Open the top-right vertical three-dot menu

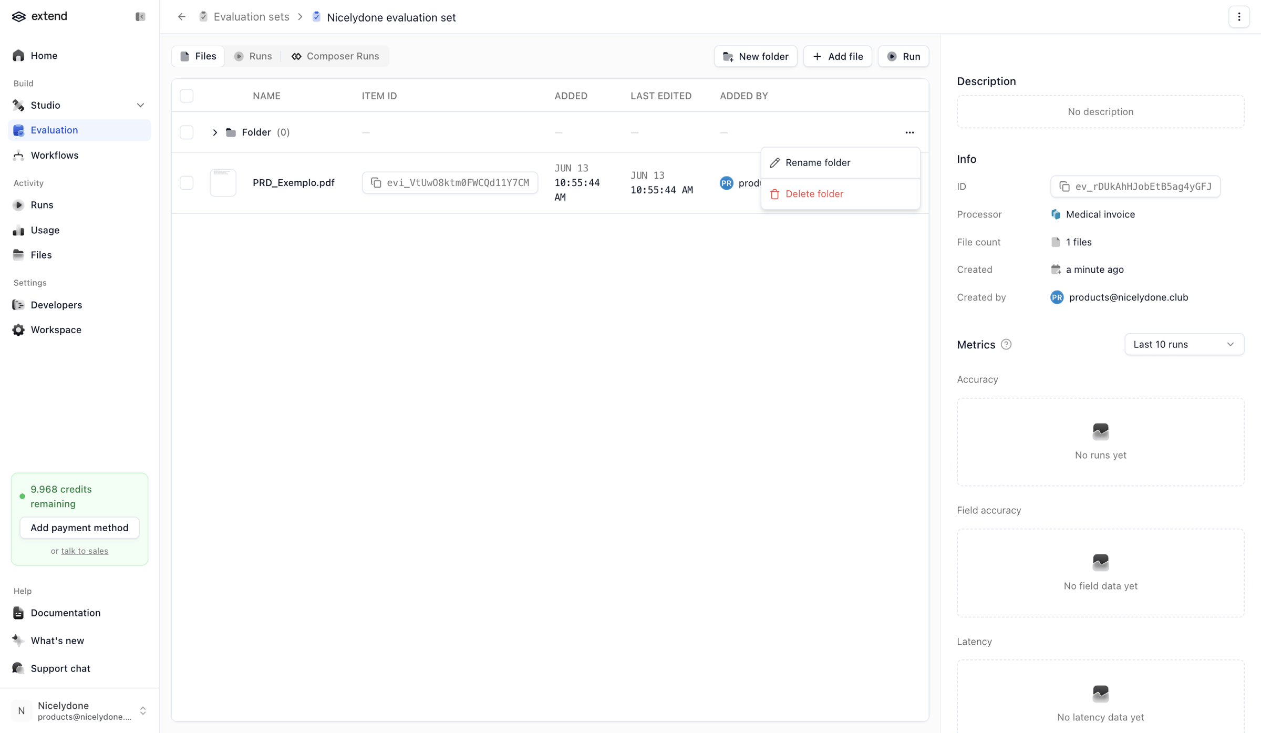(x=1239, y=17)
